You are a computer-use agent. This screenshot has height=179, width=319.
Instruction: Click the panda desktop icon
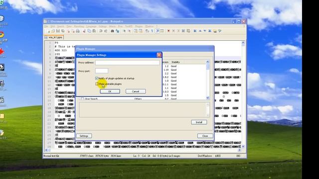[x=2, y=68]
